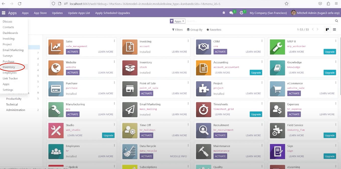Click the Point of Sale register icon

(129, 89)
